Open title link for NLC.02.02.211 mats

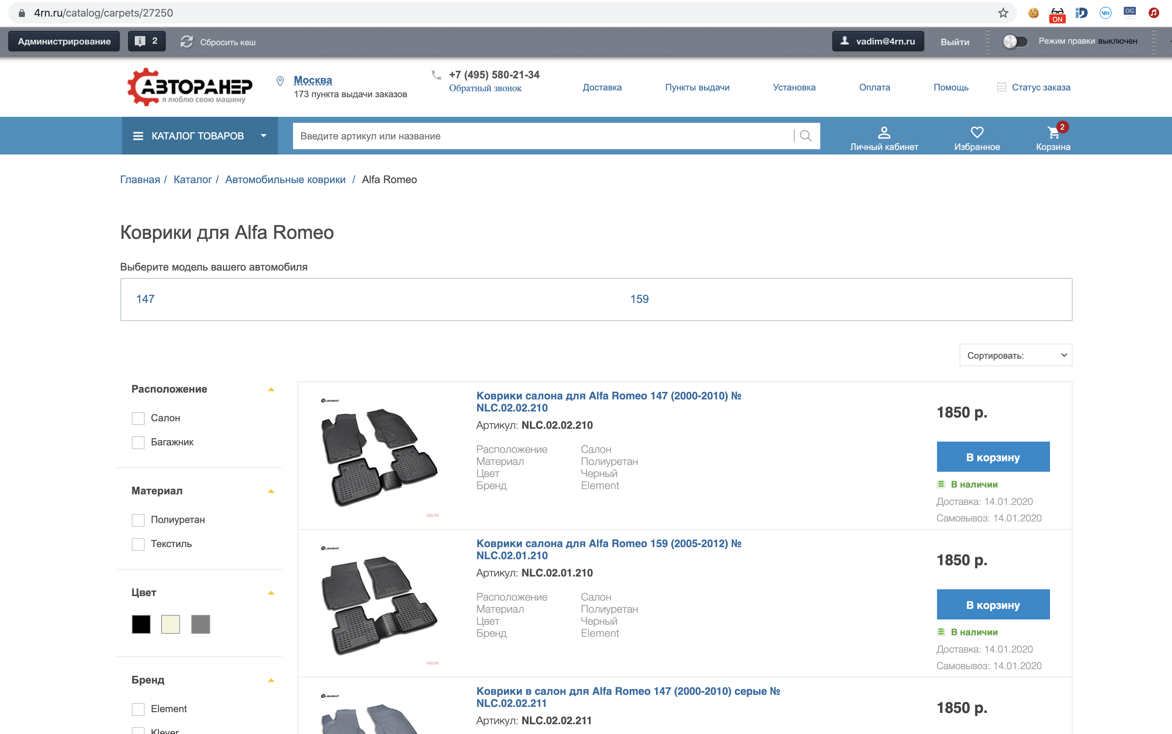click(x=628, y=697)
